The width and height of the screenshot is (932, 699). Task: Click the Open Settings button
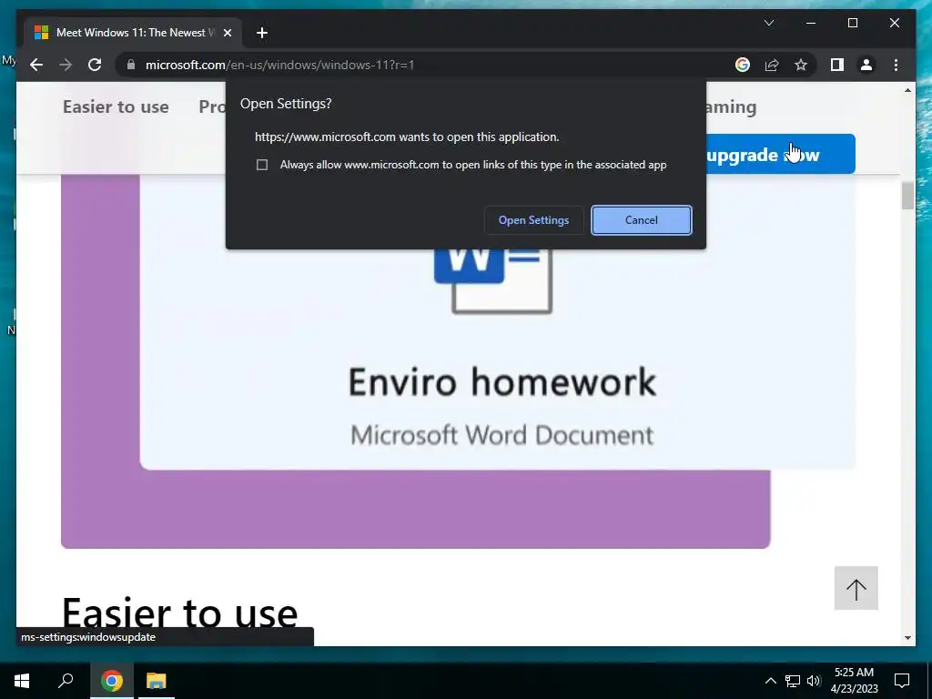coord(533,220)
